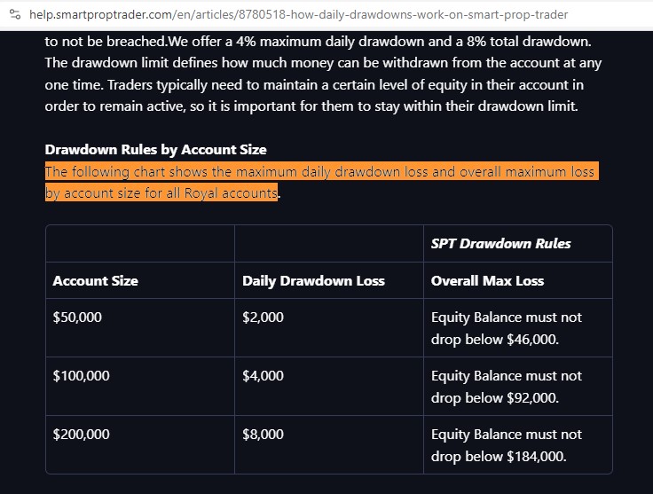Screen dimensions: 653x494
Task: Select the "Overall Max Loss" column header
Action: pos(487,280)
